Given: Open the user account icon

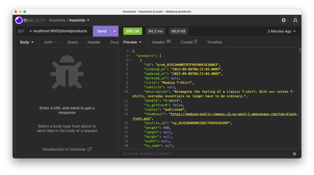Looking at the screenshot, I should 295,20.
